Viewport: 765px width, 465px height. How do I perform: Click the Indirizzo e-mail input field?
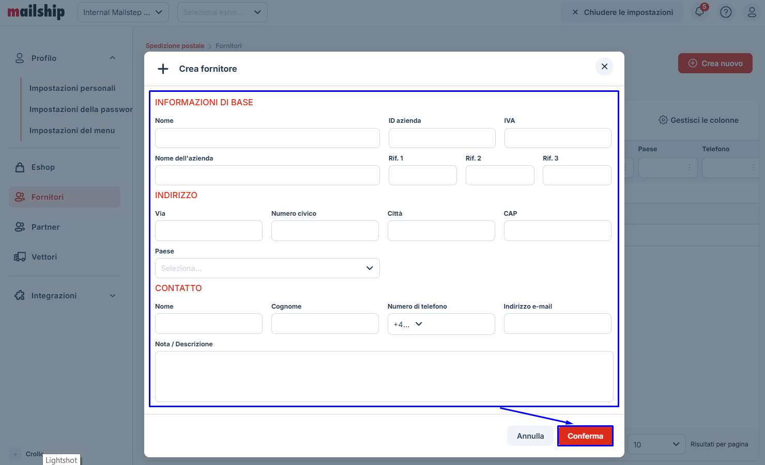pyautogui.click(x=557, y=324)
